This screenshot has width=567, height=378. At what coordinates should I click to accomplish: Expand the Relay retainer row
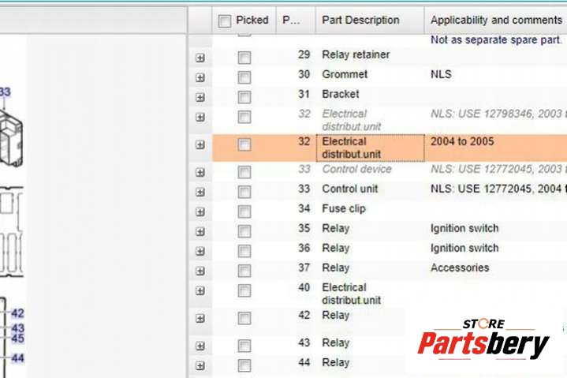(x=200, y=58)
